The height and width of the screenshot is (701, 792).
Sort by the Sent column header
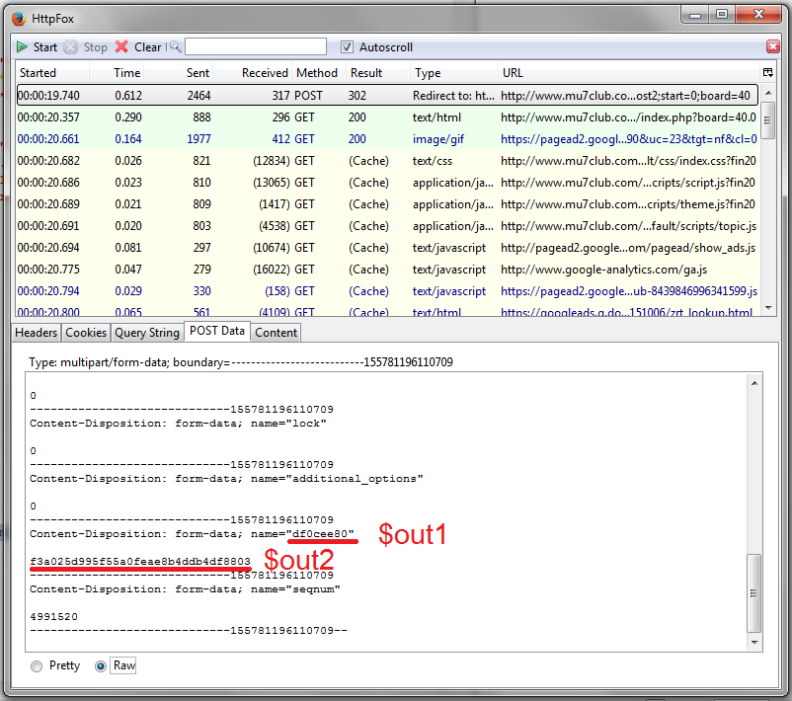pyautogui.click(x=179, y=73)
